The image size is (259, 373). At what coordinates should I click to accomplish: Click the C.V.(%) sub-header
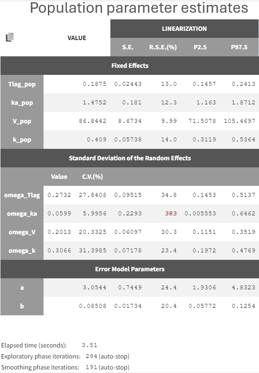pos(92,176)
